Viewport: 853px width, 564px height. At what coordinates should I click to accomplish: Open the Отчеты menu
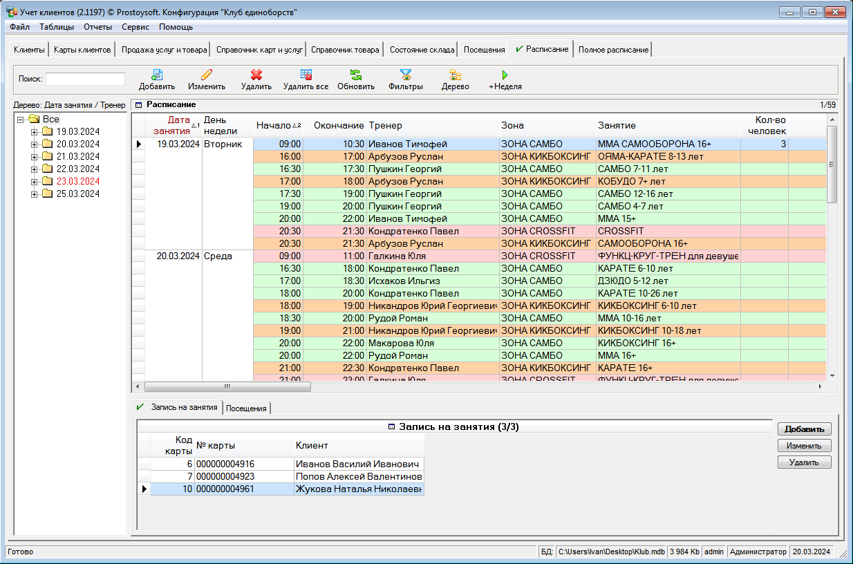97,27
